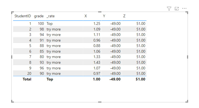Select the StudentID cell showing 20
This screenshot has width=199, height=108.
point(29,74)
